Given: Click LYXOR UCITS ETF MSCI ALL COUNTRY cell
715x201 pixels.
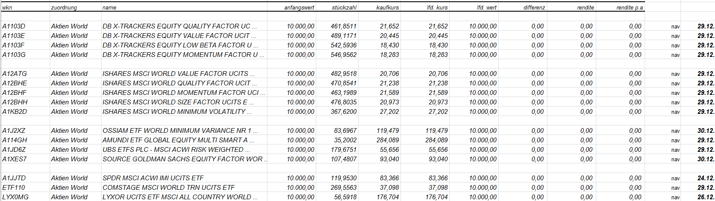Looking at the screenshot, I should (177, 197).
